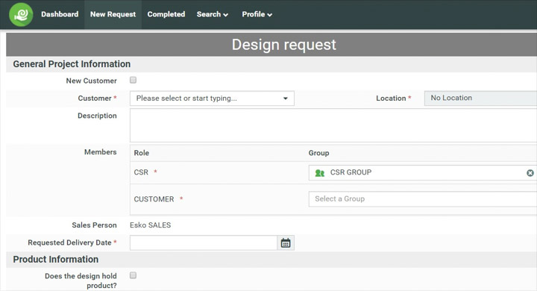Click the green snail logo icon
This screenshot has width=537, height=291.
pos(21,14)
